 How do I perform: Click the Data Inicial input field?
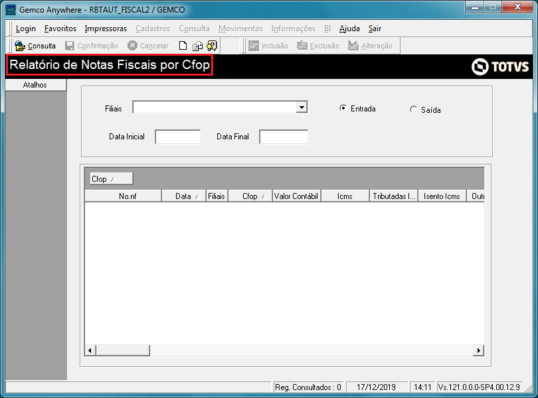point(178,137)
